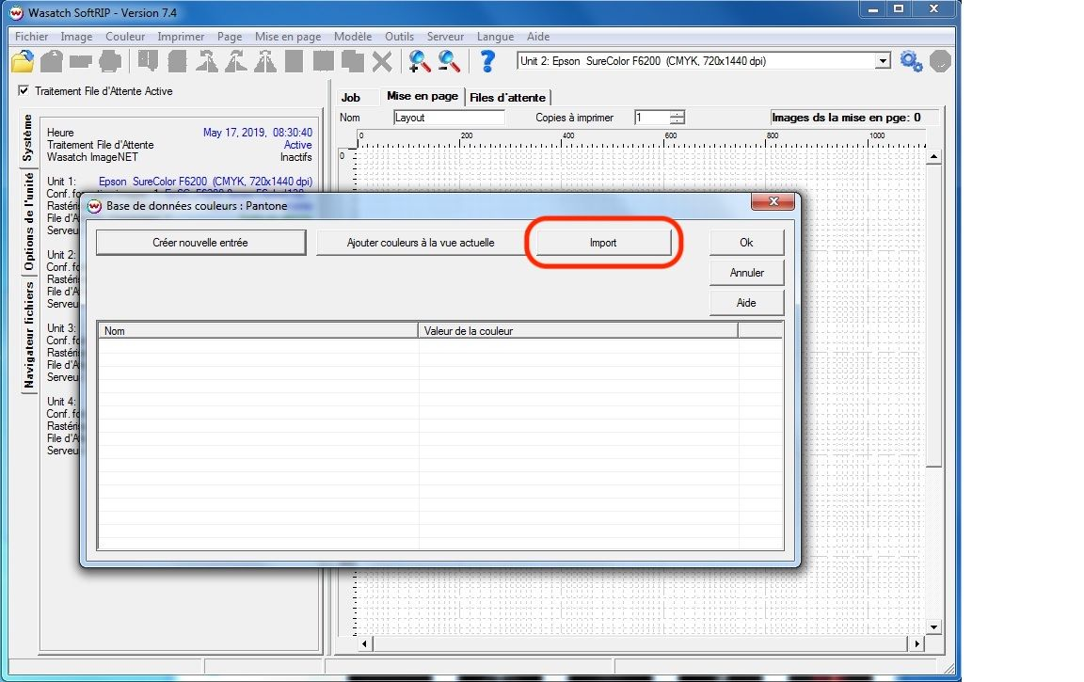This screenshot has height=682, width=1084.
Task: Increase copies with the stepper up arrow
Action: [x=677, y=114]
